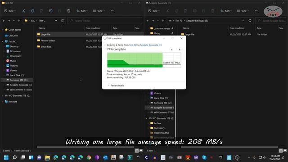Click Rename icon in Test-SD window toolbar
The height and width of the screenshot is (162, 288).
pyautogui.click(x=50, y=11)
